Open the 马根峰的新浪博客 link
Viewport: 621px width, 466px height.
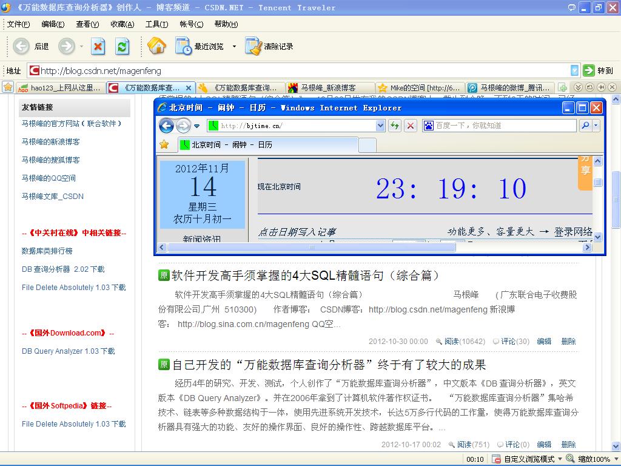(x=50, y=141)
